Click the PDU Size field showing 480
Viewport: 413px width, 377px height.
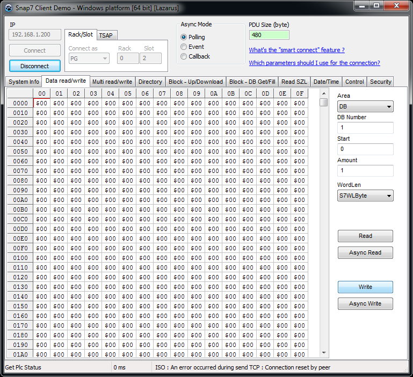(269, 35)
